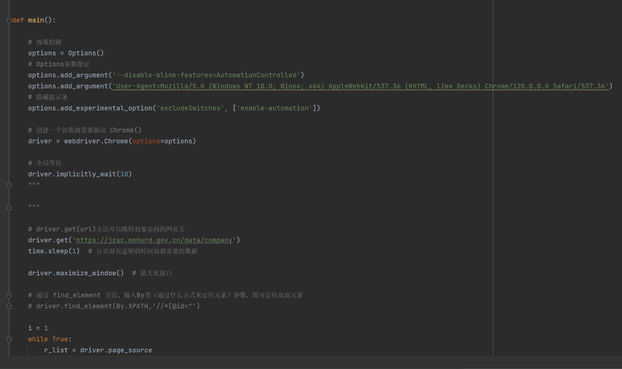Viewport: 622px width, 369px height.
Task: Click the 'driver.maximize_window()' call
Action: 75,273
